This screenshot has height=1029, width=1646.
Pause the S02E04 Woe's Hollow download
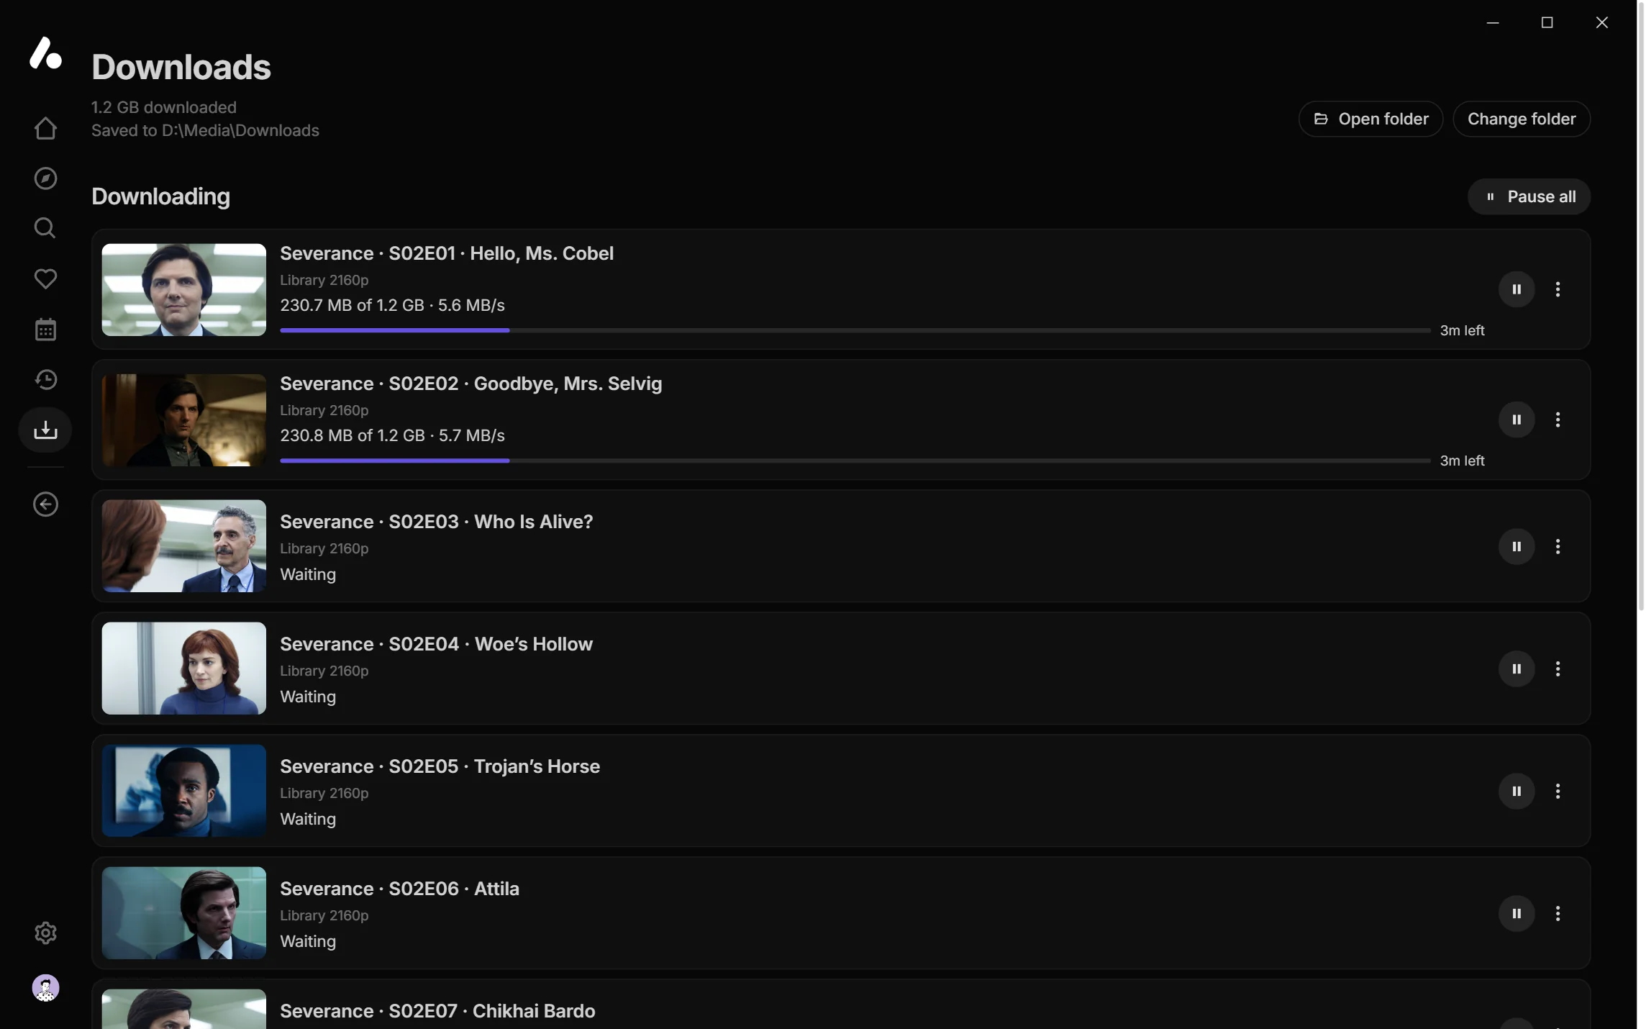point(1517,668)
